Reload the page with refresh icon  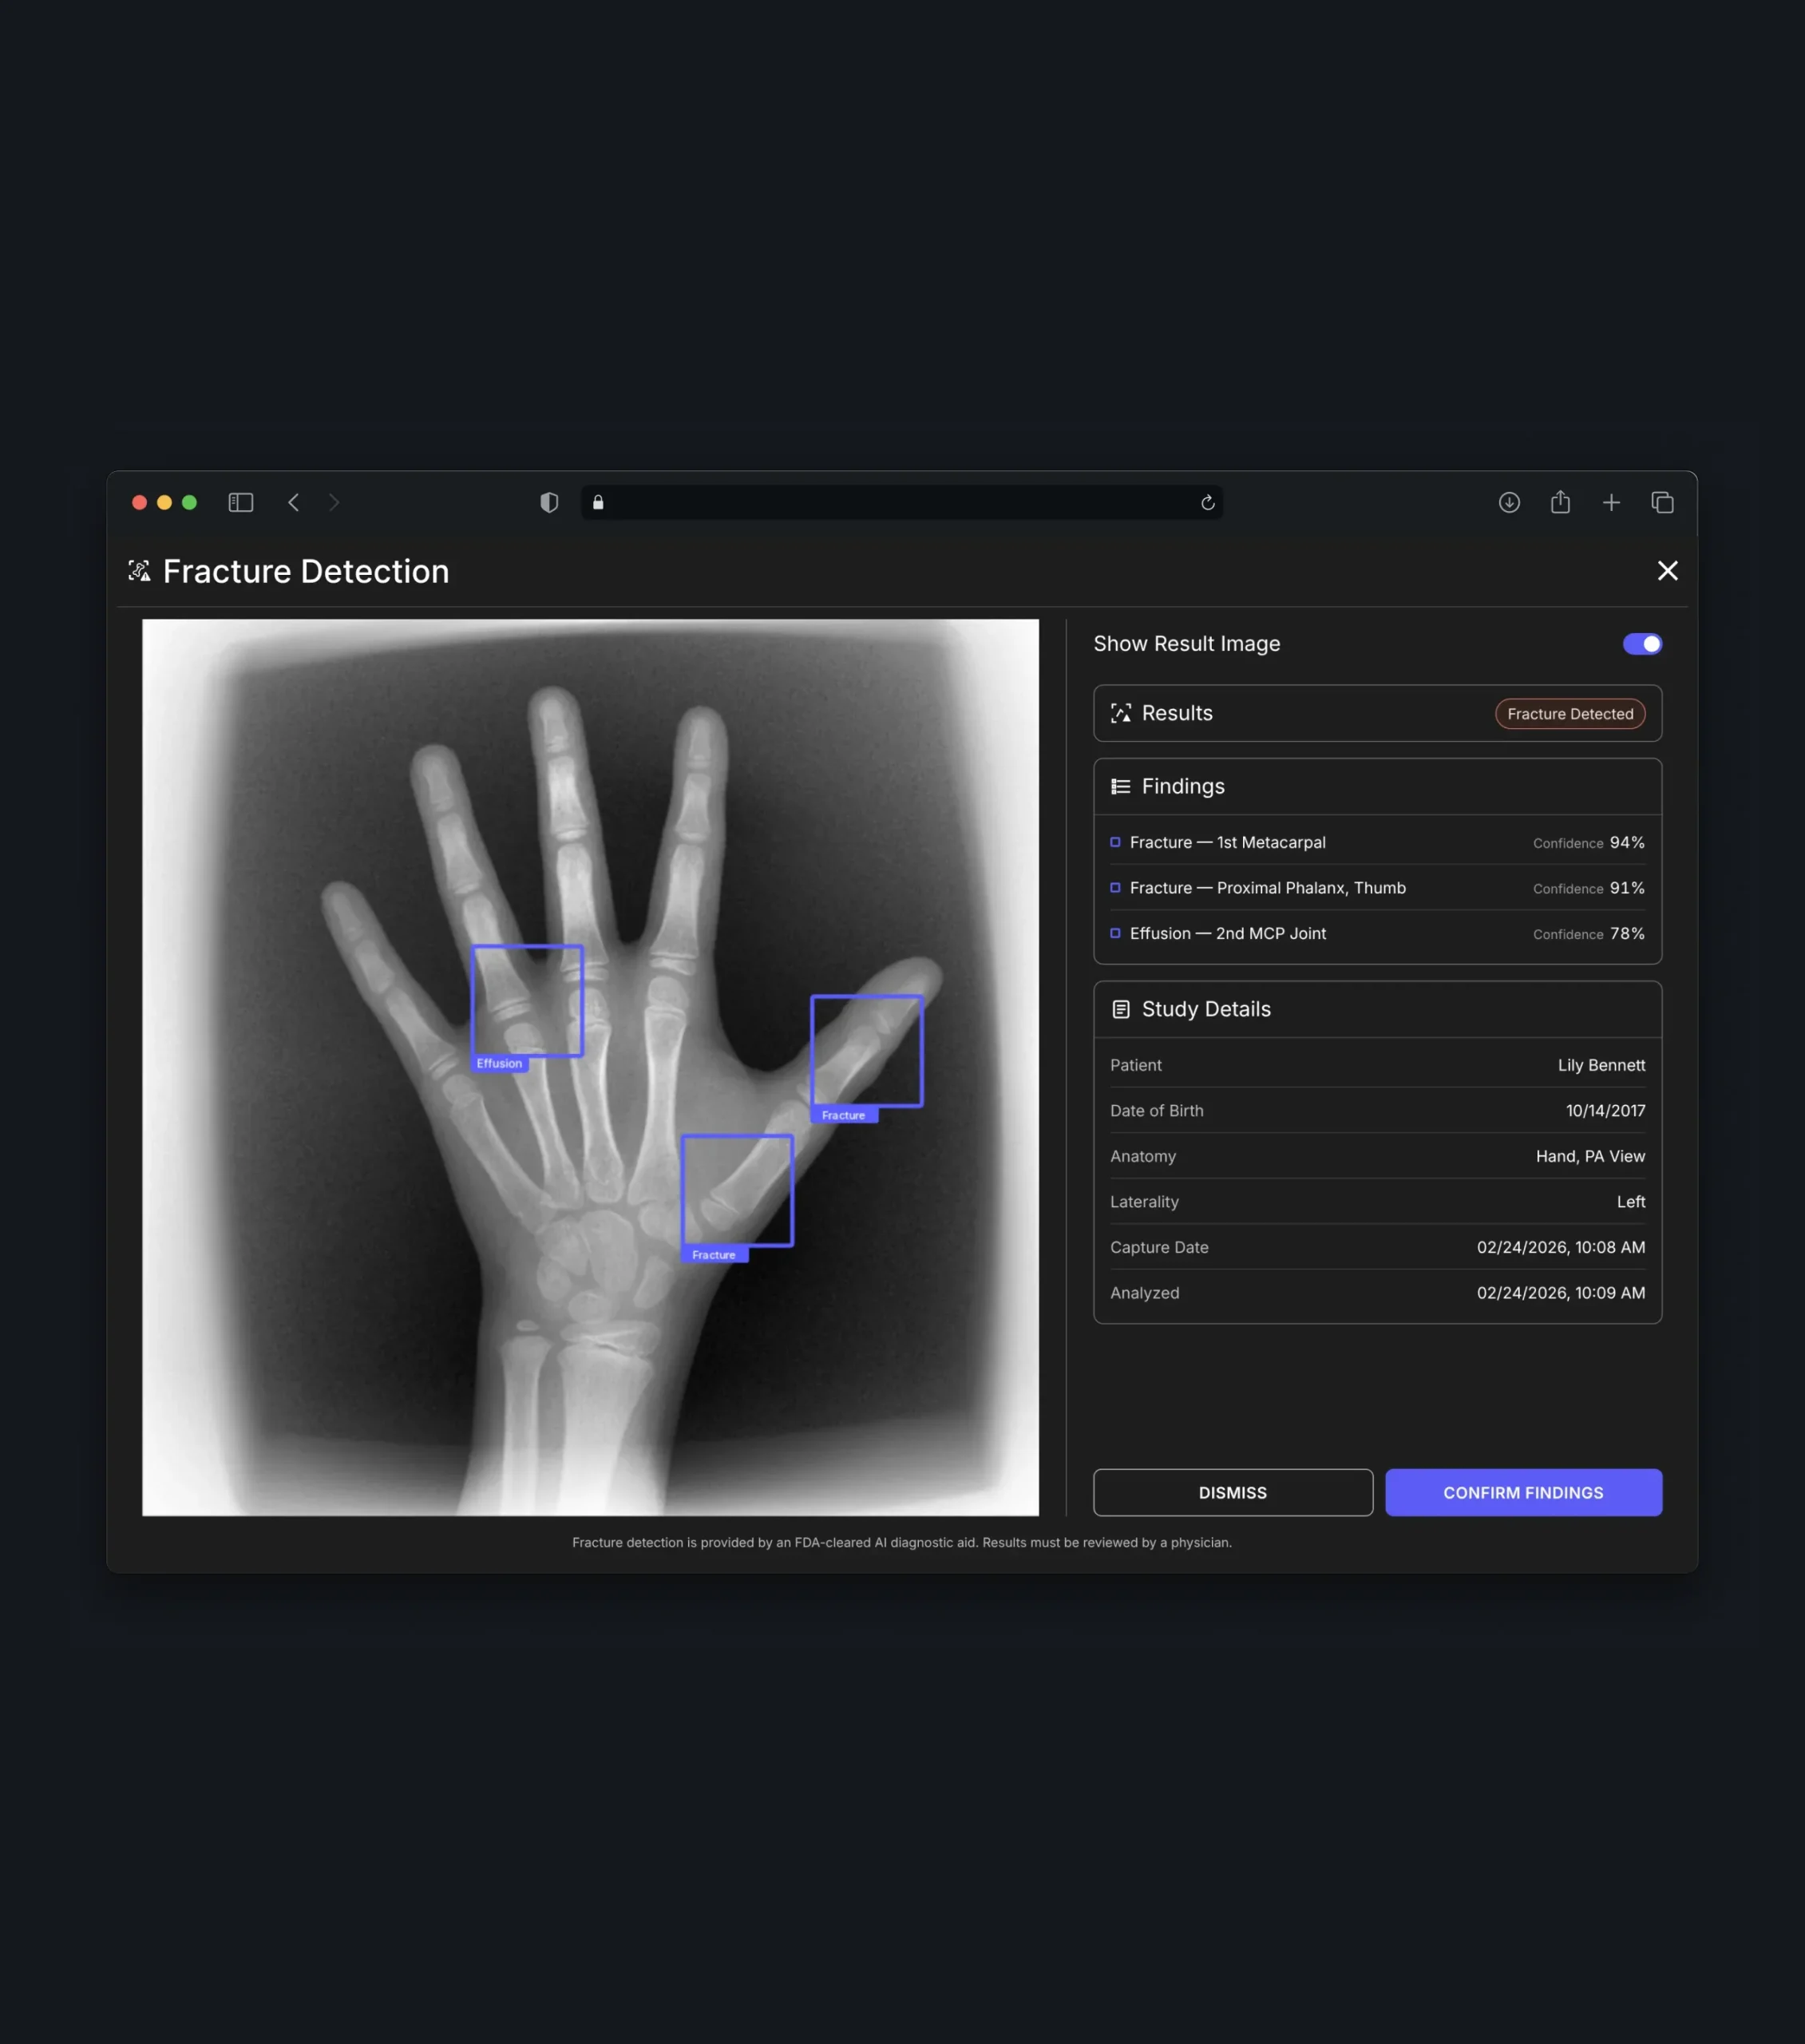[x=1207, y=502]
